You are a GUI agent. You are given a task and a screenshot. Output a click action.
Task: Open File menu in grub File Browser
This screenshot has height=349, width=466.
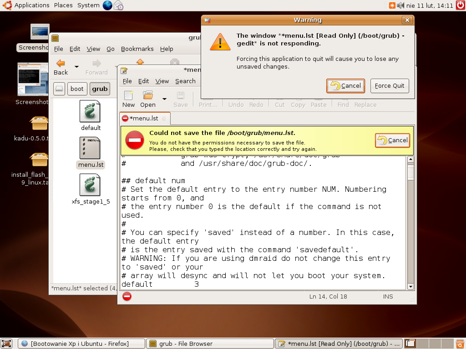coord(59,49)
